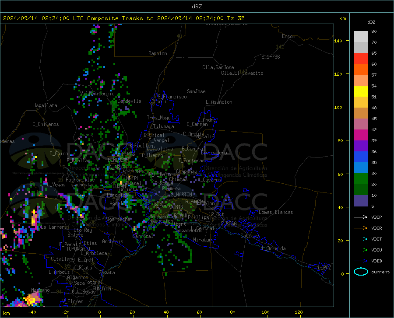The height and width of the screenshot is (318, 394).
Task: Pick the light gray 70 dBZ swatch
Action: [361, 37]
